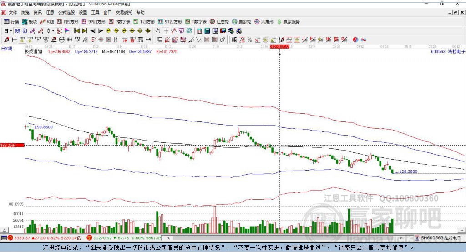Select the pencil drawing tool icon
466x252 pixels.
click(x=6, y=40)
